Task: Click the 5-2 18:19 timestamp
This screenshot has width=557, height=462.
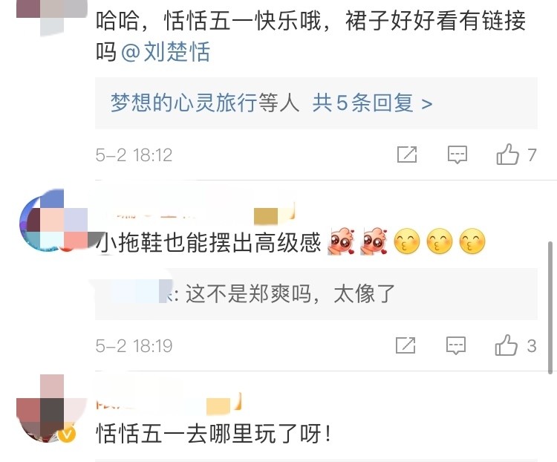Action: point(134,346)
